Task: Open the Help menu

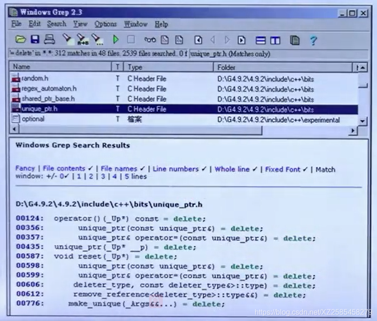Action: [x=161, y=24]
